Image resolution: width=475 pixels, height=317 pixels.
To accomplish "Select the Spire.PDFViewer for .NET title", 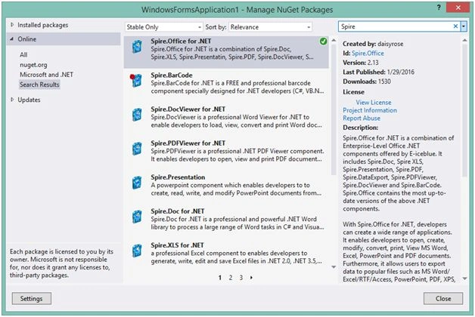I will (x=188, y=143).
